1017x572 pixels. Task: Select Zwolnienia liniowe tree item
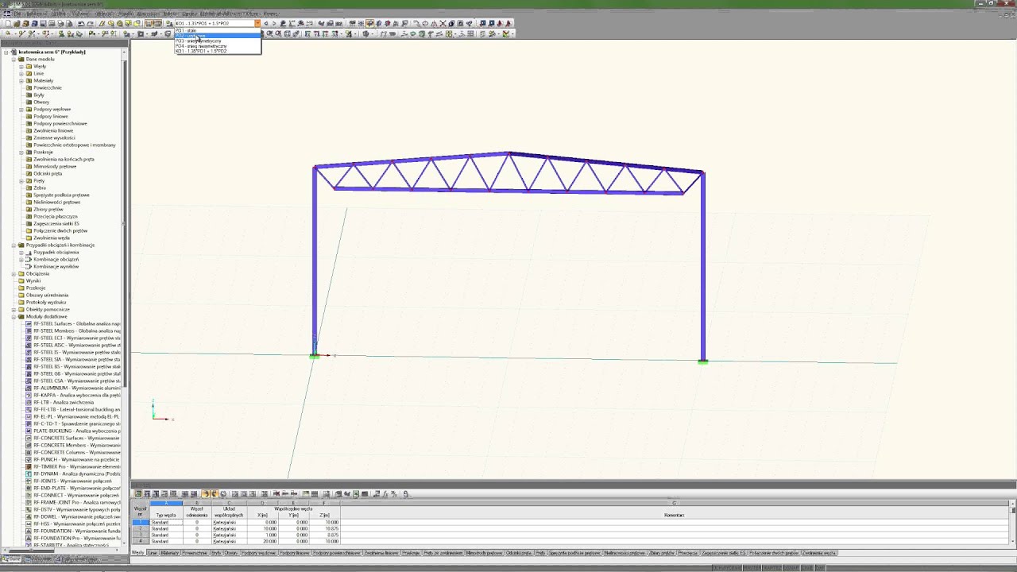point(53,130)
